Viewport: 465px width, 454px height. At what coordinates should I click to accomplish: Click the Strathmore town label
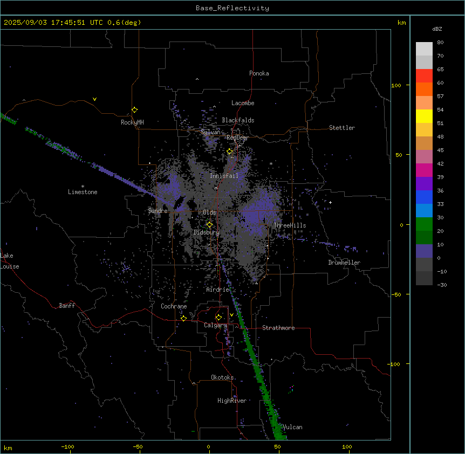pyautogui.click(x=278, y=328)
